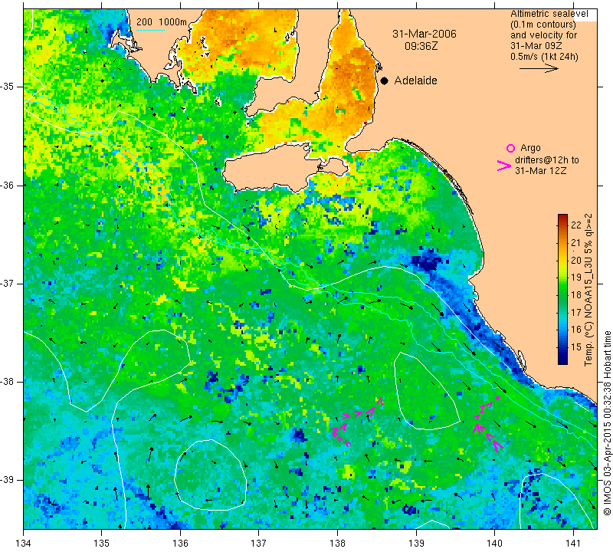Click the 0.5m/s velocity scale arrow
The image size is (613, 552).
tap(539, 68)
